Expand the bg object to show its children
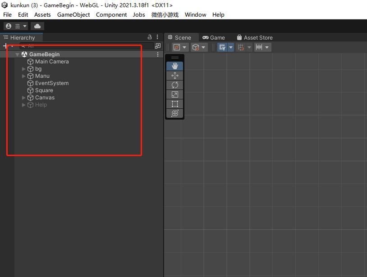Screen dimensions: 367x277 coord(23,69)
